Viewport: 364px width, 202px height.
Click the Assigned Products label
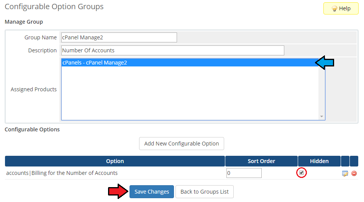pyautogui.click(x=34, y=89)
